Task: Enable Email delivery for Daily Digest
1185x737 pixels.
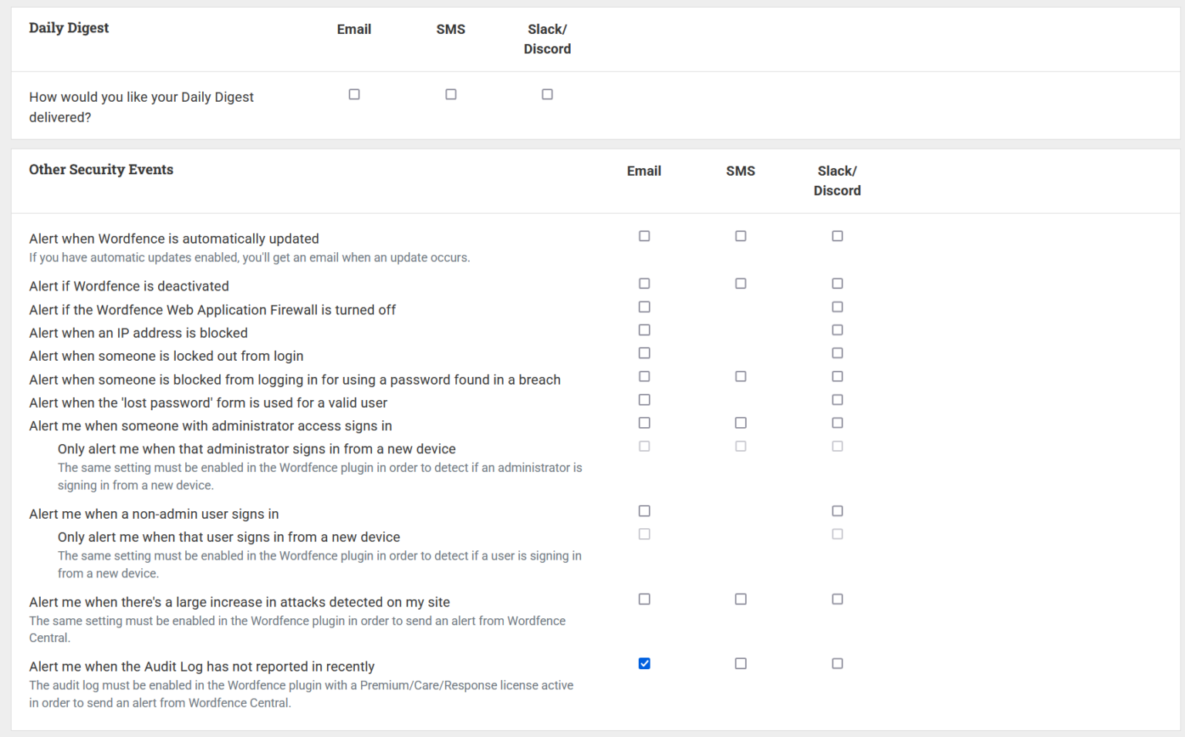Action: point(354,94)
